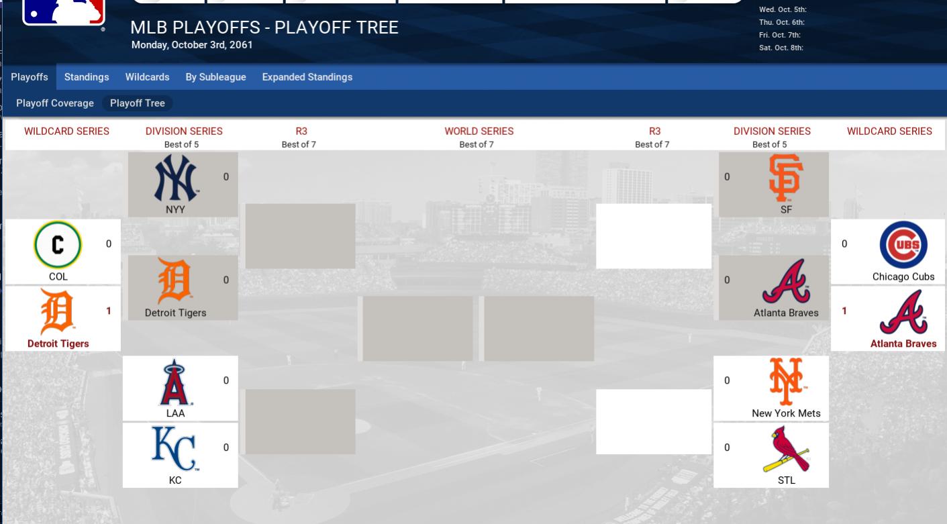Select the Playoff Tree sub-tab

point(137,103)
